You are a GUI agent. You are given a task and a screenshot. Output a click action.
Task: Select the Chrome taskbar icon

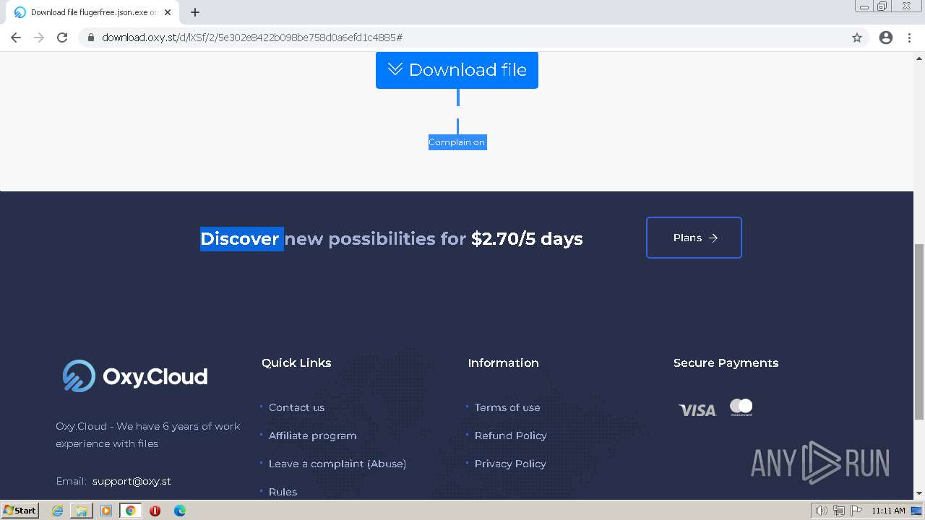131,511
